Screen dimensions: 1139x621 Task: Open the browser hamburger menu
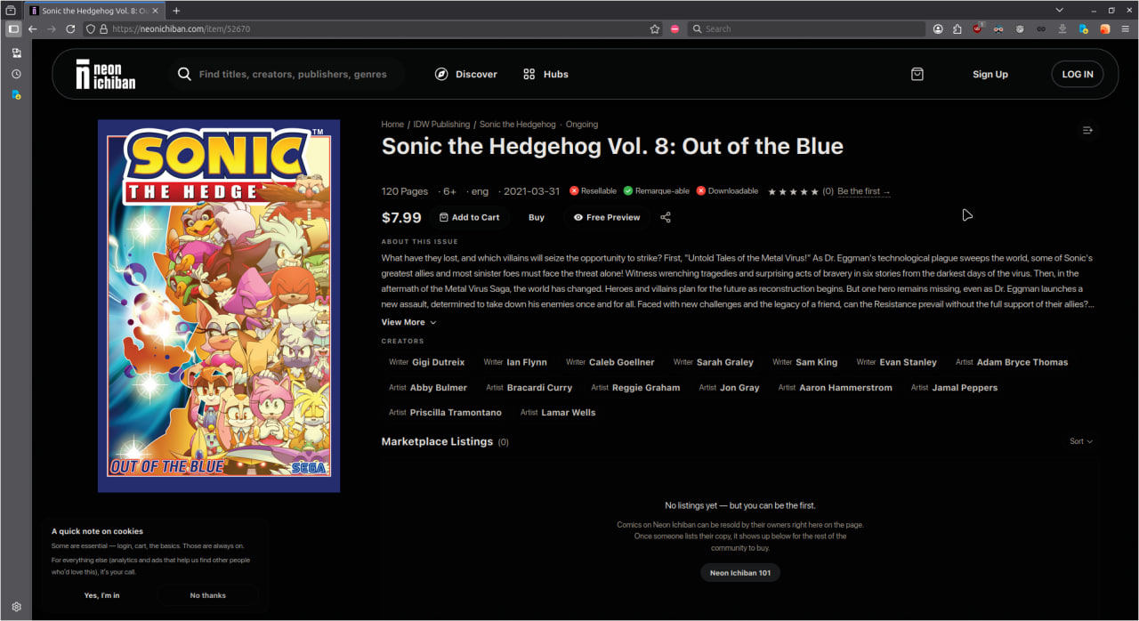coord(1125,28)
